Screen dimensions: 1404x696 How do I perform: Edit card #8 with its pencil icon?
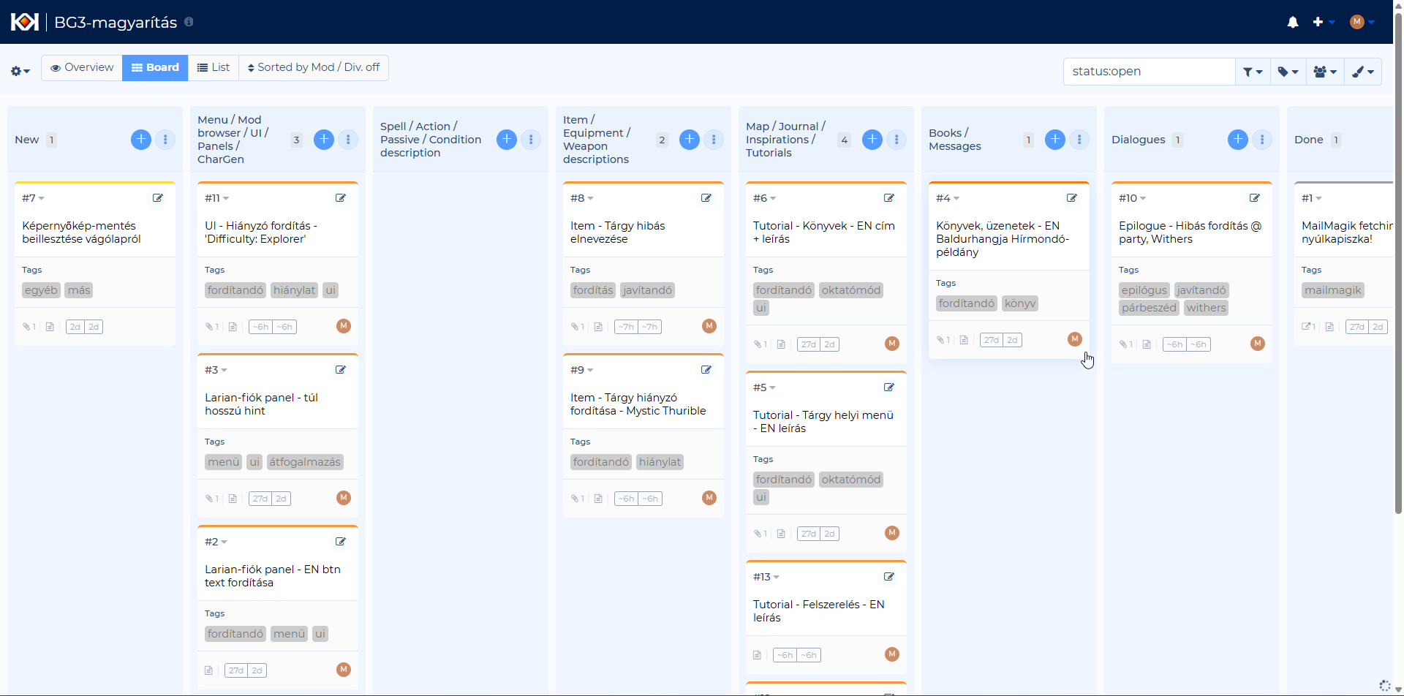point(706,198)
